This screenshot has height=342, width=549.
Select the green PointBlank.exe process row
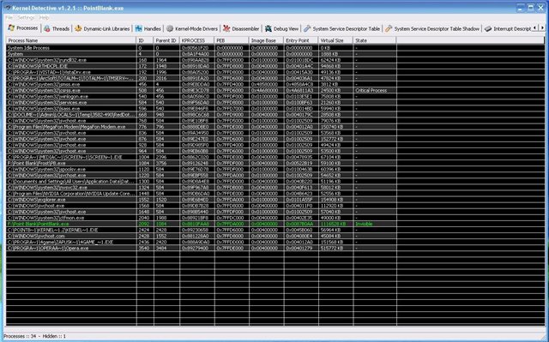click(x=202, y=224)
